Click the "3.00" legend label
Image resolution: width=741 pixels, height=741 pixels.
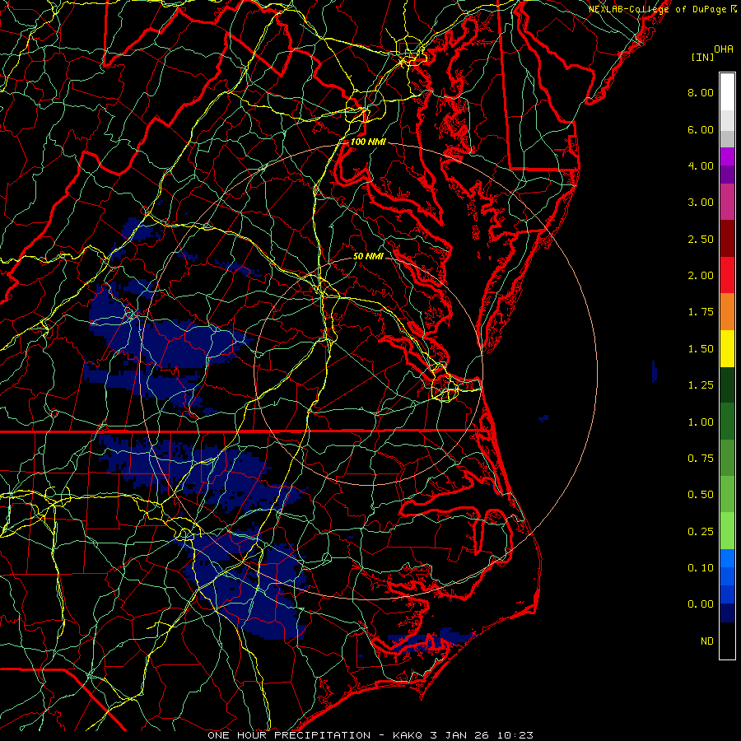click(701, 203)
